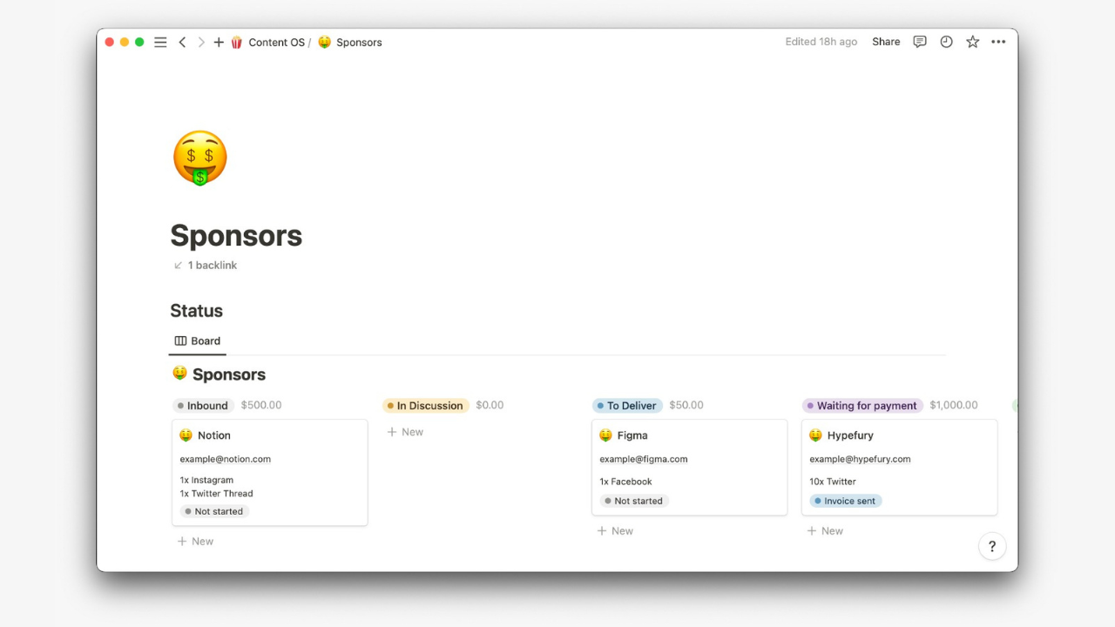This screenshot has width=1115, height=627.
Task: Click 1x Twitter Thread text on Notion card
Action: [x=217, y=494]
